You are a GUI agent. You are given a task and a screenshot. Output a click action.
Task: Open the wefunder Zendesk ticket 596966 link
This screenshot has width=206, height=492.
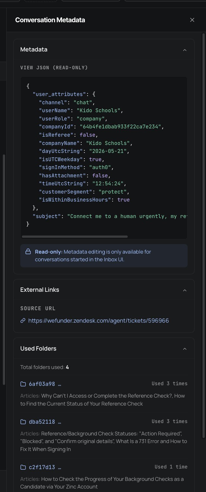tap(99, 321)
